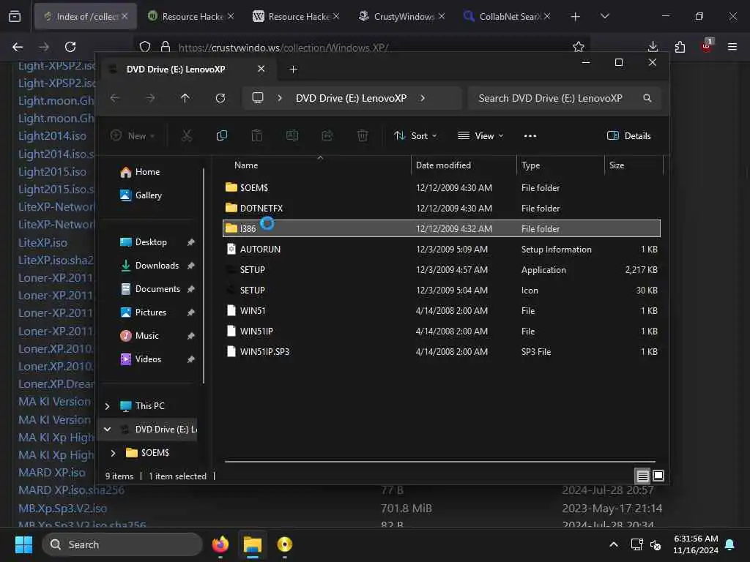Viewport: 750px width, 562px height.
Task: Click chevron before DVD Drive in address bar
Action: (280, 98)
